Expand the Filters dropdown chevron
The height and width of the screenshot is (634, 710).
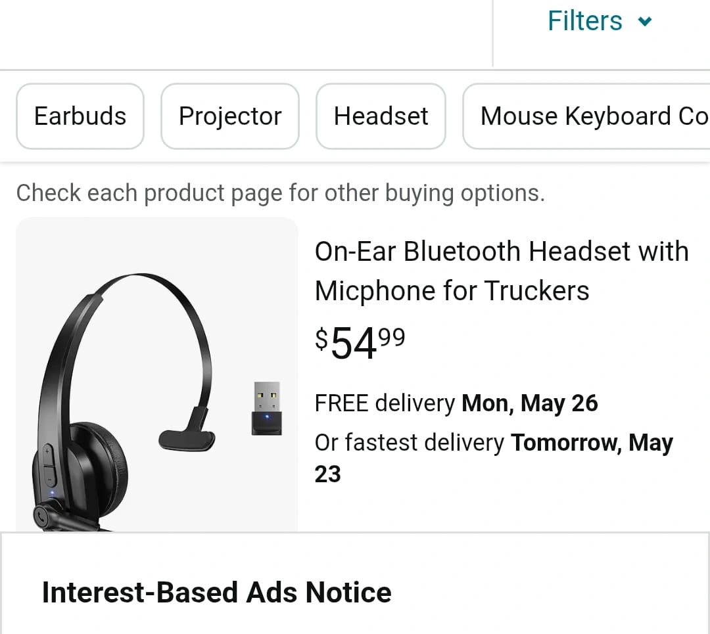pos(644,21)
